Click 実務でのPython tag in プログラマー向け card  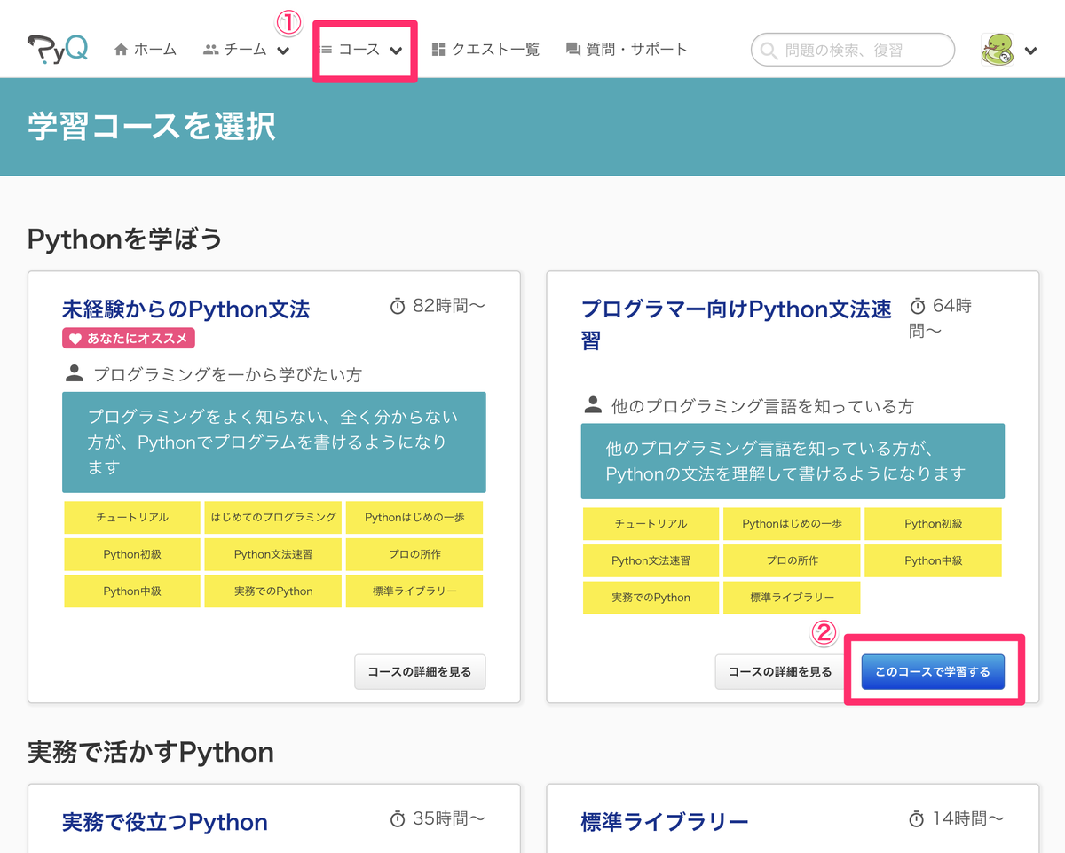[x=651, y=598]
